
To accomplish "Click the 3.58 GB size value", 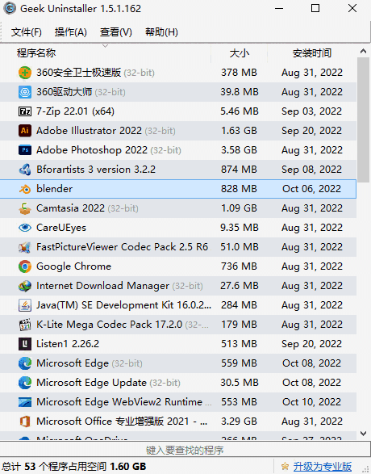I will (x=239, y=150).
